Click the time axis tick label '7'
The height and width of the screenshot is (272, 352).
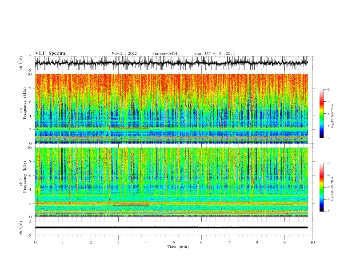click(x=229, y=242)
